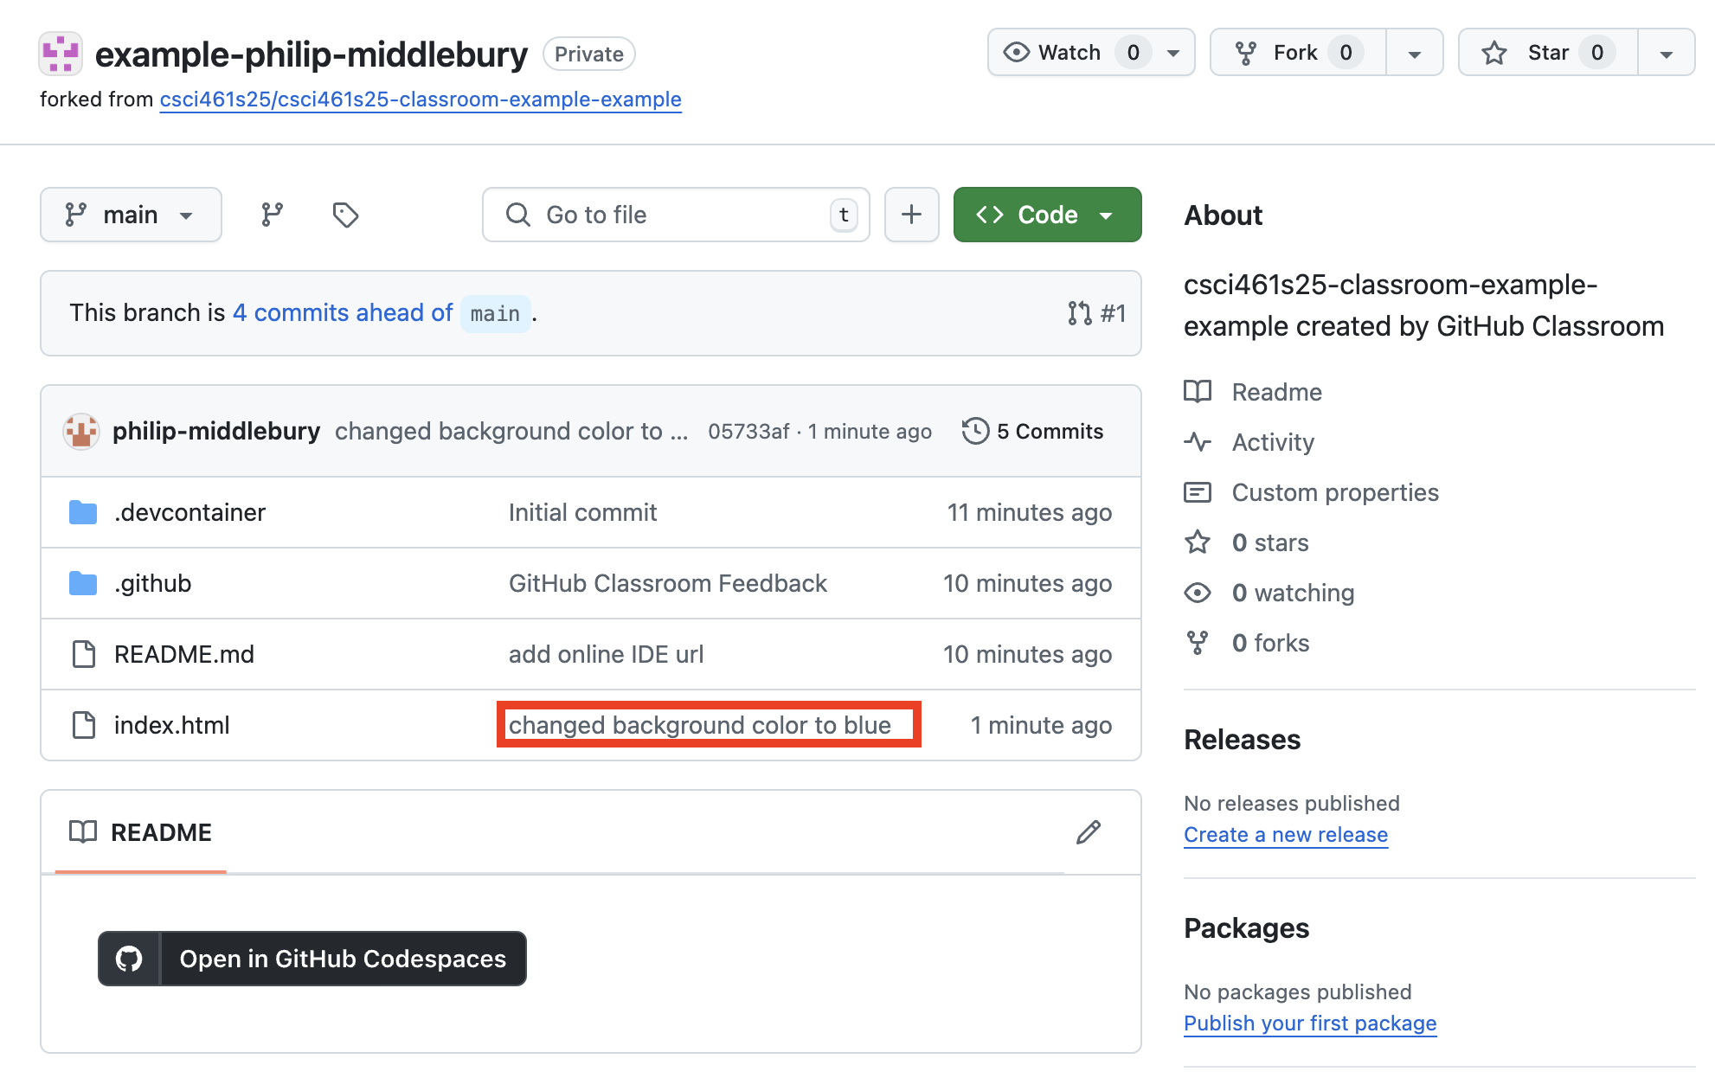Click the plus add file button
1715x1078 pixels.
click(911, 215)
